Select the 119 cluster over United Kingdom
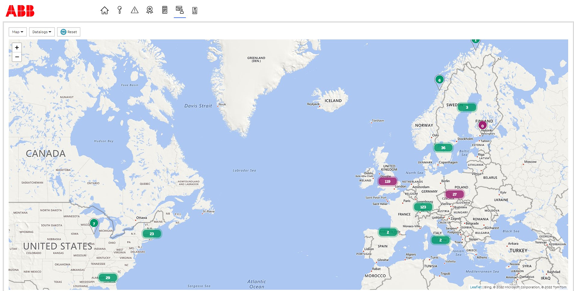 click(388, 181)
